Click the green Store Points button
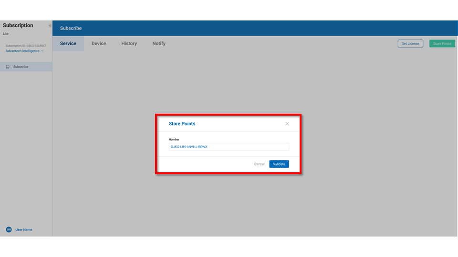The image size is (458, 257). click(x=442, y=43)
